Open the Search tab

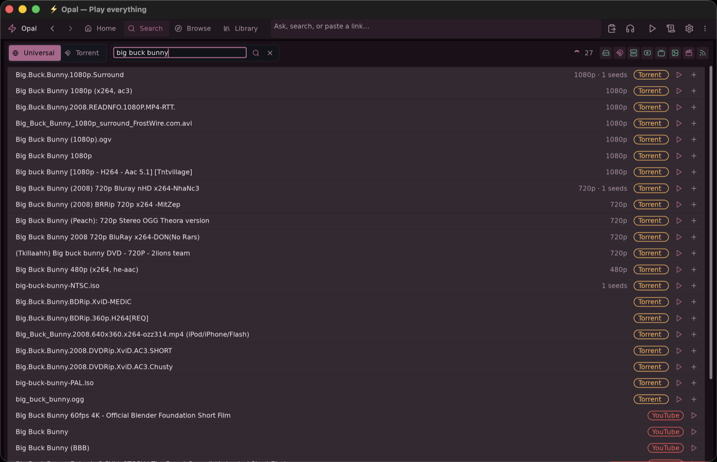point(146,28)
